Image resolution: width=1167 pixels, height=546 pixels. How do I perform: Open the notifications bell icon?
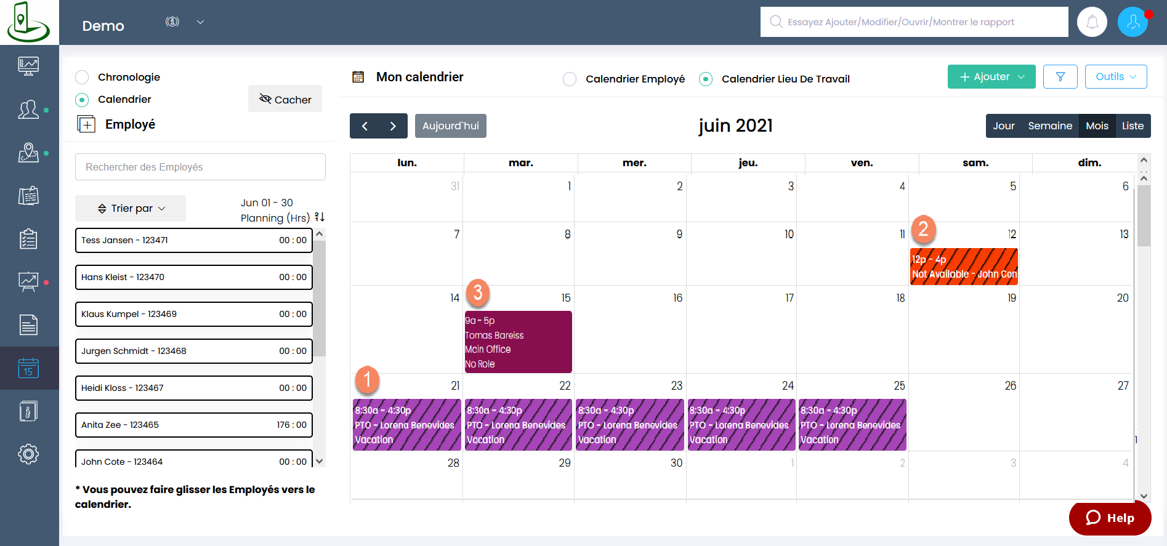coord(1092,22)
